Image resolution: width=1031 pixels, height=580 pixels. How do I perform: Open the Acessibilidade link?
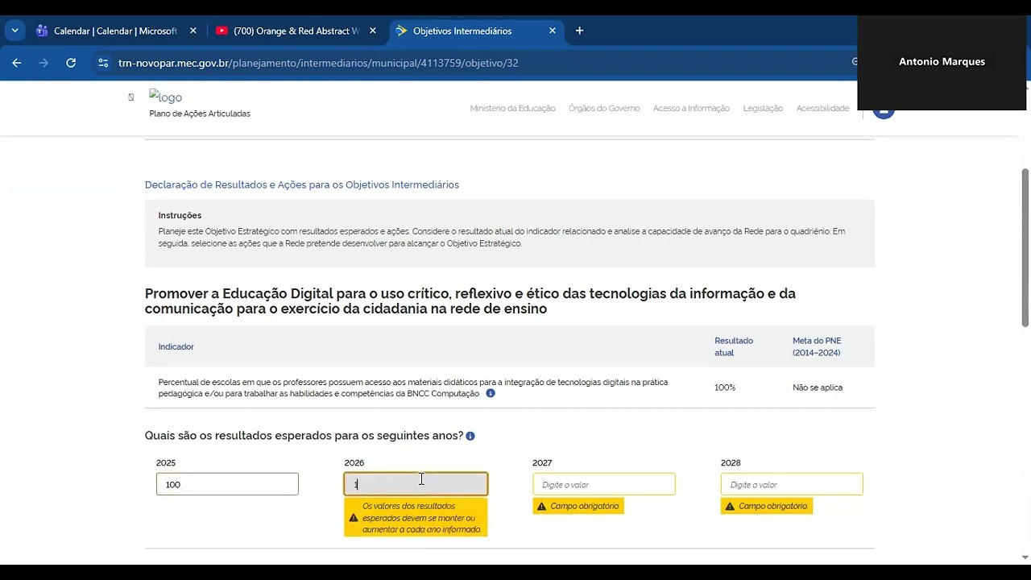click(822, 108)
